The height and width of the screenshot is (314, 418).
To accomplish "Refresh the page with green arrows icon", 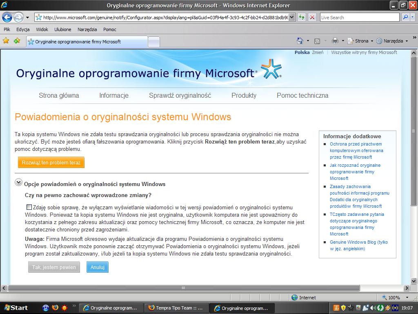I will (302, 18).
